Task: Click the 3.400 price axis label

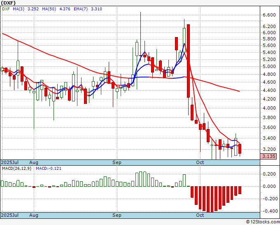Action: 269,138
